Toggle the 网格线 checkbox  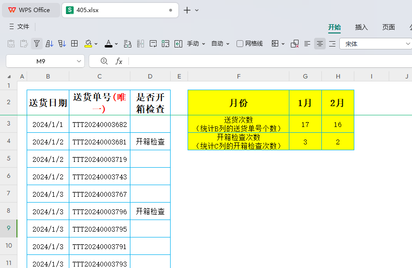click(x=239, y=44)
